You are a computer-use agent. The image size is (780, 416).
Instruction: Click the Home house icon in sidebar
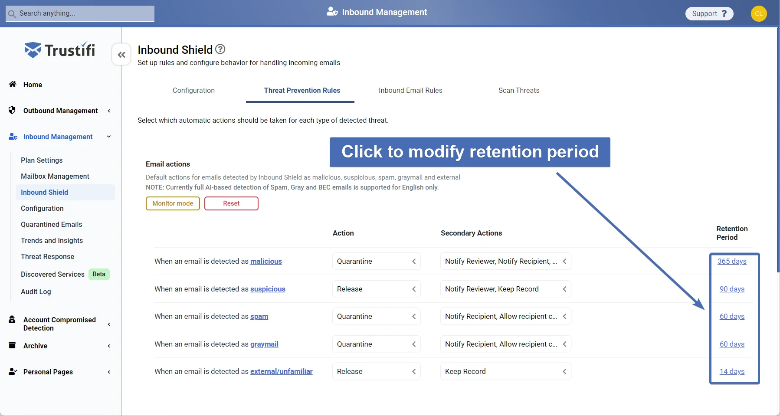pos(13,84)
